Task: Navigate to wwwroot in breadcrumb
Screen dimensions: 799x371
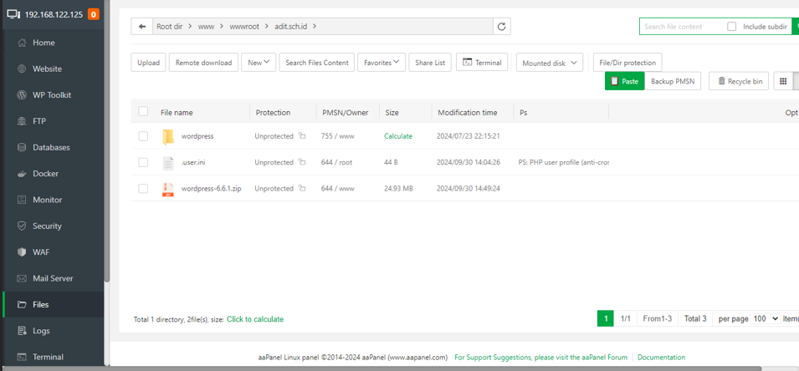Action: click(243, 27)
